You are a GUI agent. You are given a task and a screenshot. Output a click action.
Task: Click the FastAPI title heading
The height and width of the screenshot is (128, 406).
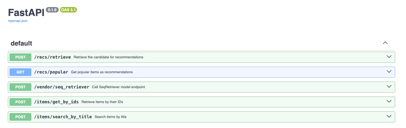26,13
